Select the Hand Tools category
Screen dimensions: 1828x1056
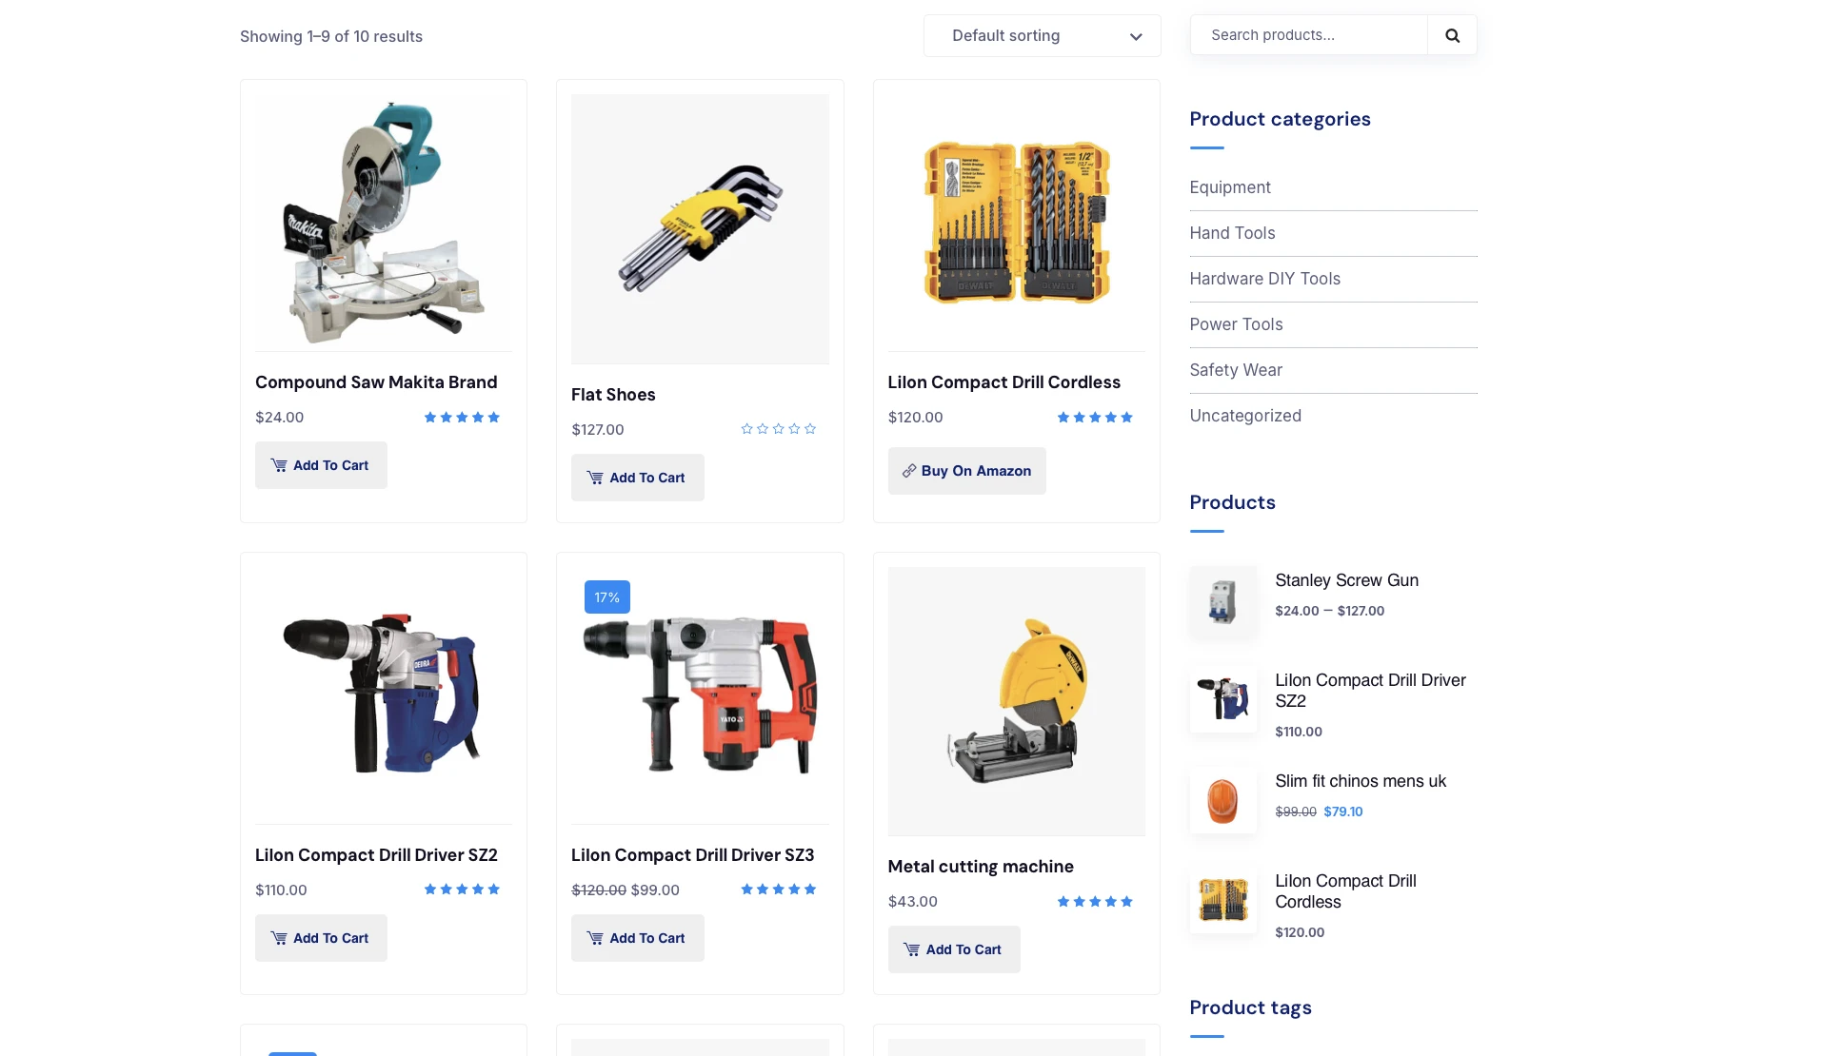(x=1231, y=233)
